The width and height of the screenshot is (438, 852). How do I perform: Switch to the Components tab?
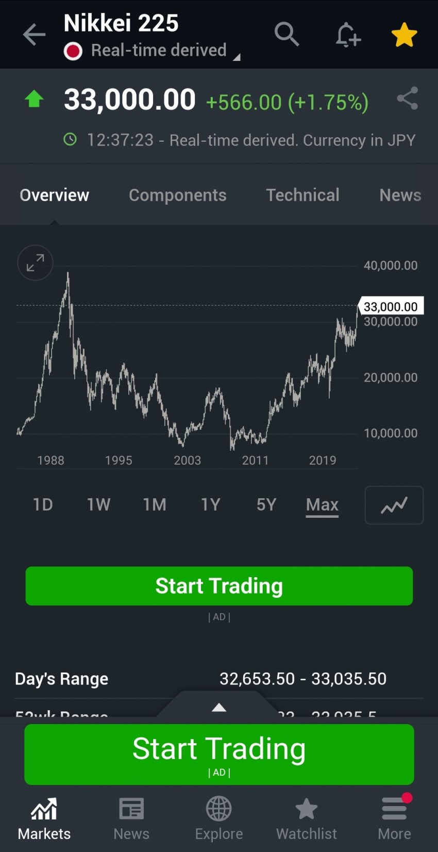pyautogui.click(x=177, y=195)
